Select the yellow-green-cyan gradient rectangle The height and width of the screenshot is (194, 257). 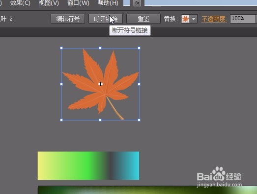point(88,166)
